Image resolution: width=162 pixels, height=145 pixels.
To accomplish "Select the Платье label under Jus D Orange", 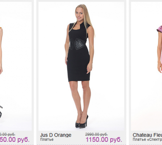I will pos(47,139).
